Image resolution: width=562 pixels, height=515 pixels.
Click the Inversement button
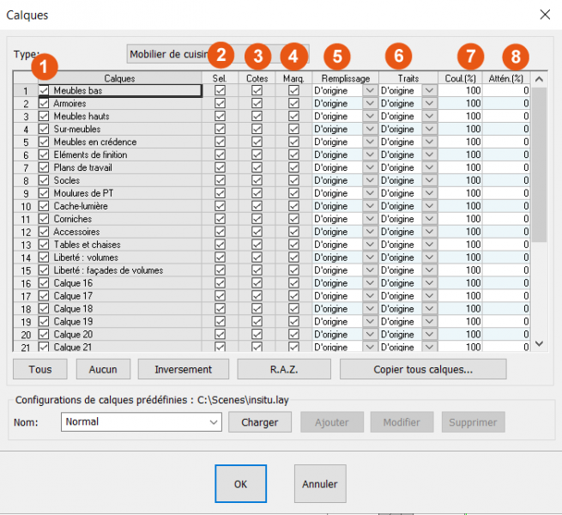point(183,369)
